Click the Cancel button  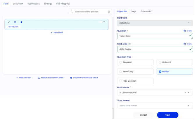[143, 115]
